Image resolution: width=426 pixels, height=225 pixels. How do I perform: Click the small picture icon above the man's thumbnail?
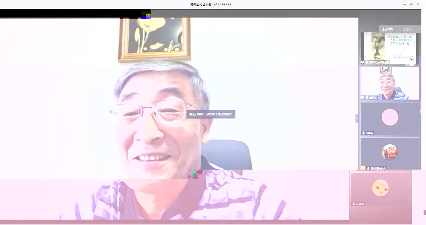(386, 70)
